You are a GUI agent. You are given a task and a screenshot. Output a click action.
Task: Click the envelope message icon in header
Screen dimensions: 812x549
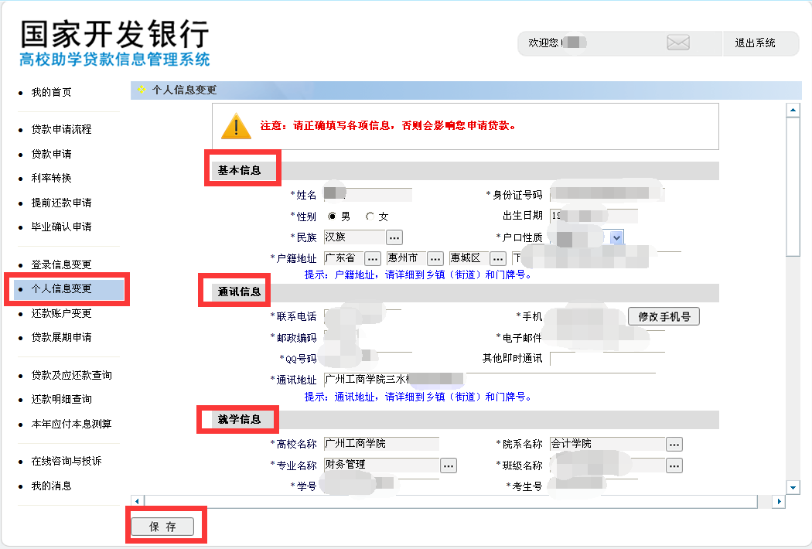coord(678,43)
